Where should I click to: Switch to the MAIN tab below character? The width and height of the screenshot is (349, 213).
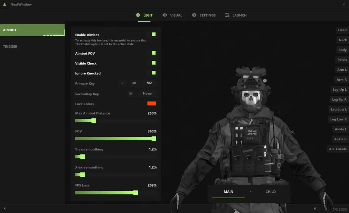[229, 192]
